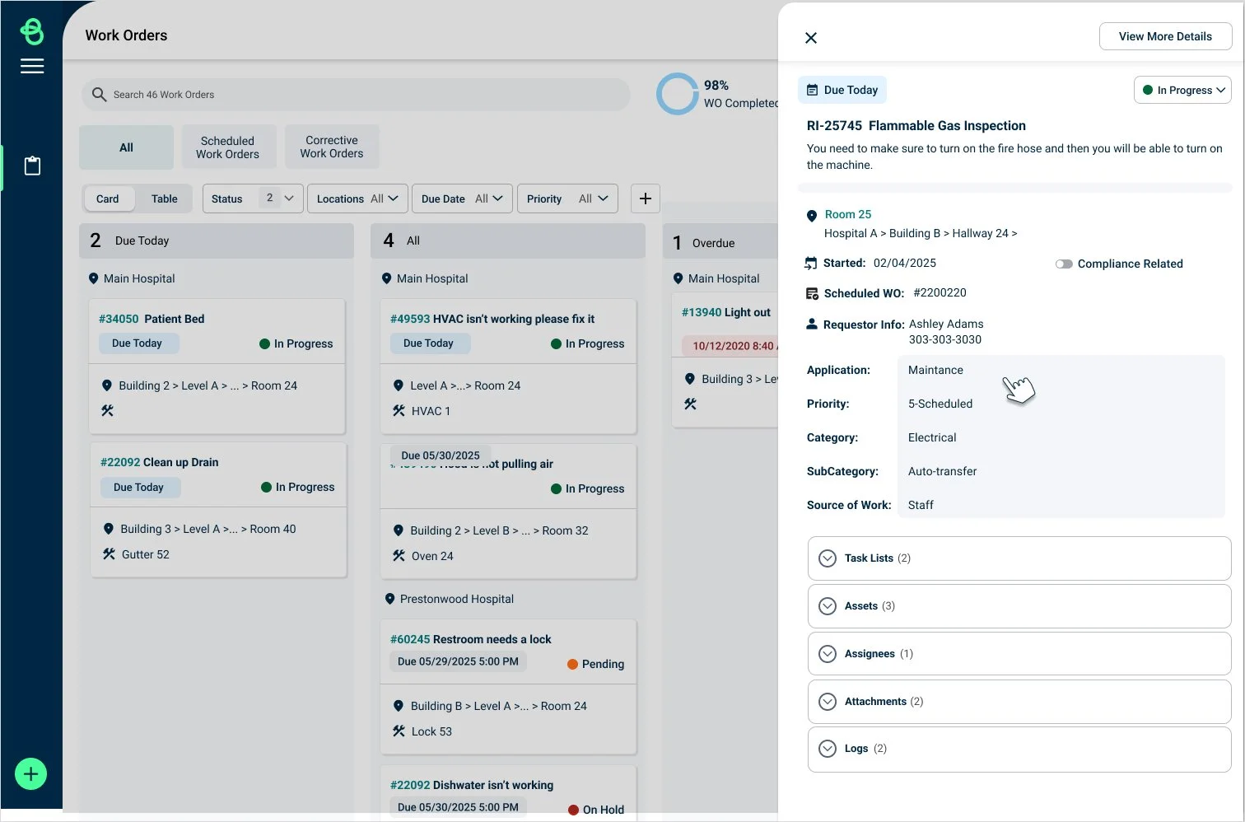Open the Locations filter dropdown

357,198
